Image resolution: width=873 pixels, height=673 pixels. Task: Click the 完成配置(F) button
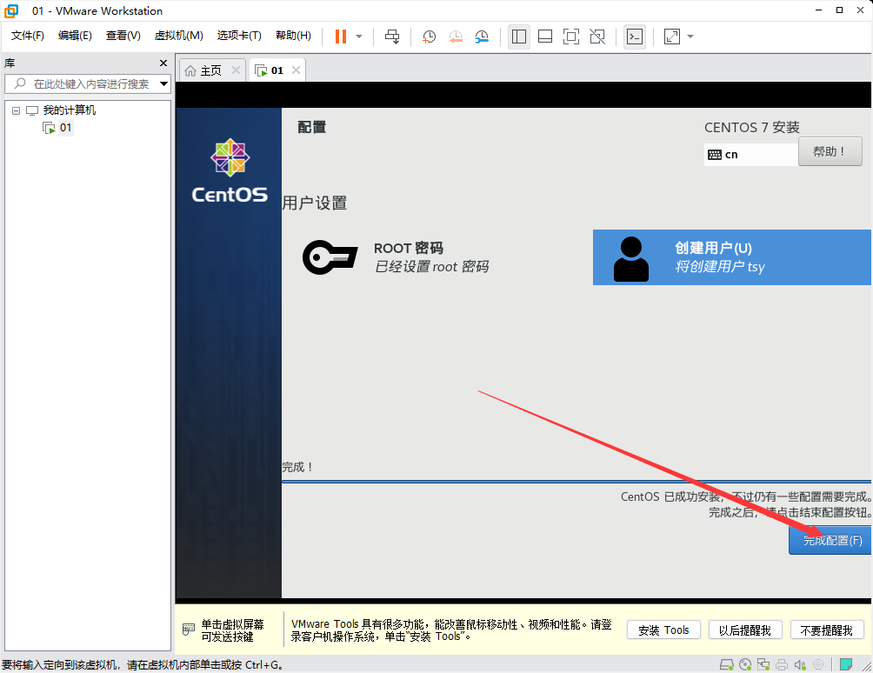830,540
